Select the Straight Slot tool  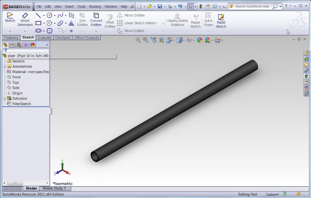point(38,31)
